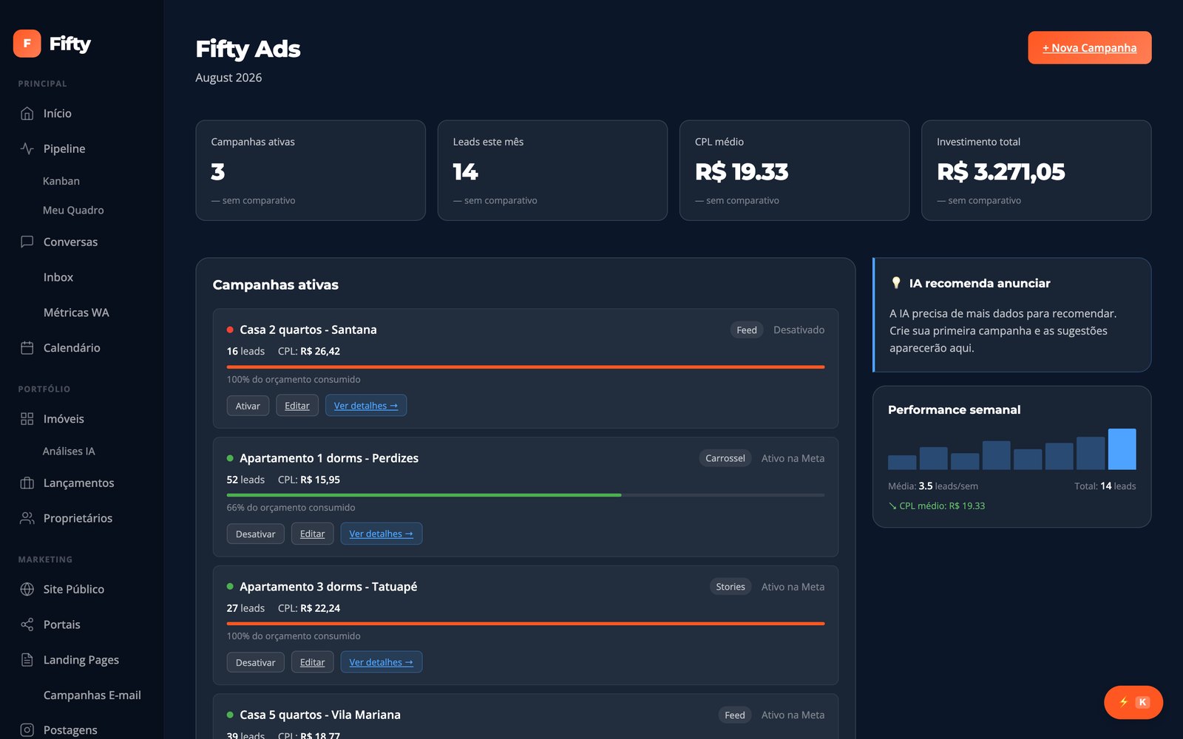Click the Total: 14 leads text
This screenshot has width=1183, height=739.
[x=1105, y=486]
